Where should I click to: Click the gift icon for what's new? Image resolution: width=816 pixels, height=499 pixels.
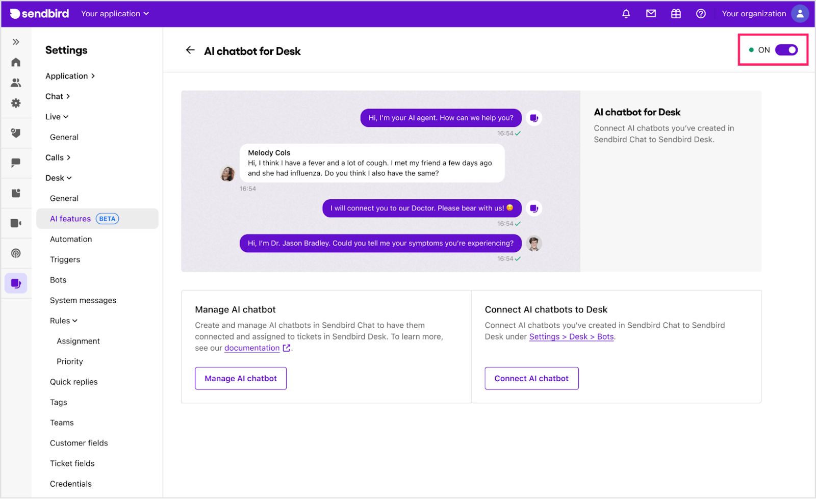point(676,14)
